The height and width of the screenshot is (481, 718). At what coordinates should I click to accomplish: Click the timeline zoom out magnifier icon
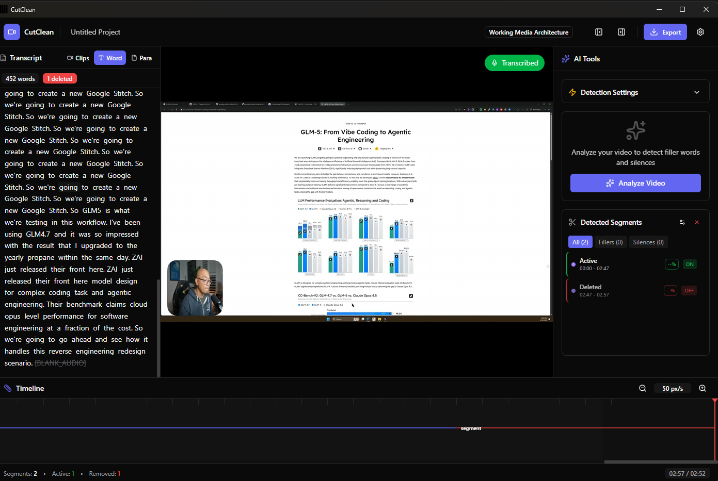(643, 388)
